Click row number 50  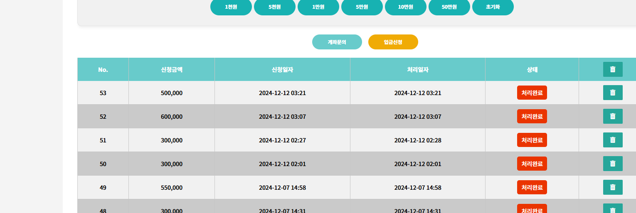(103, 164)
